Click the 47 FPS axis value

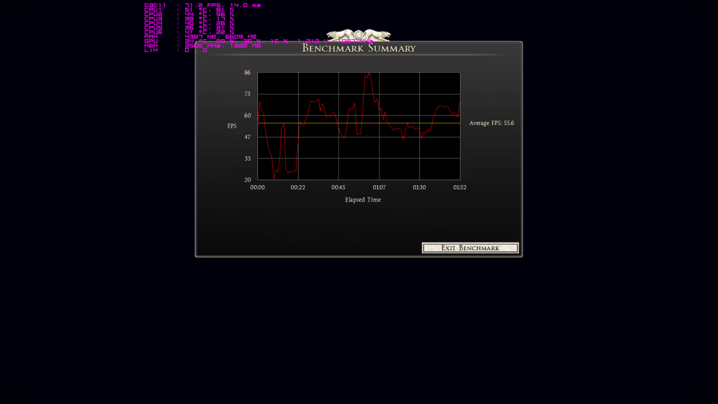pos(247,137)
